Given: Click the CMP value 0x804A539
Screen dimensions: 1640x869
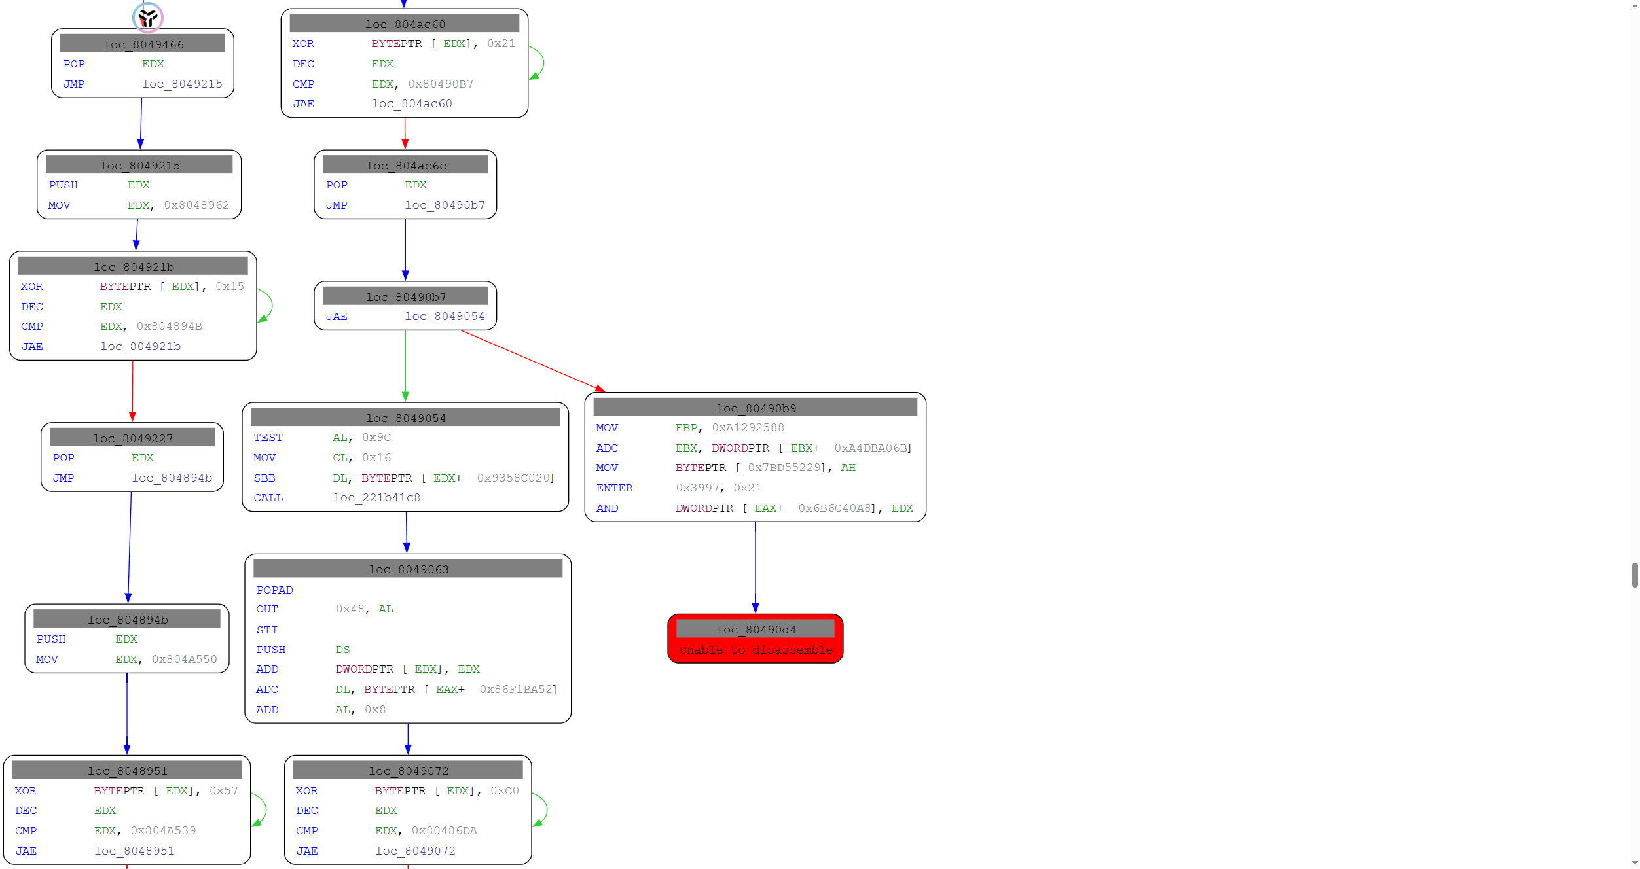Looking at the screenshot, I should (x=163, y=830).
